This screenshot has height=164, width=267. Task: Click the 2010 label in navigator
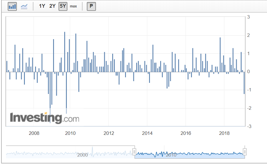tap(171, 155)
